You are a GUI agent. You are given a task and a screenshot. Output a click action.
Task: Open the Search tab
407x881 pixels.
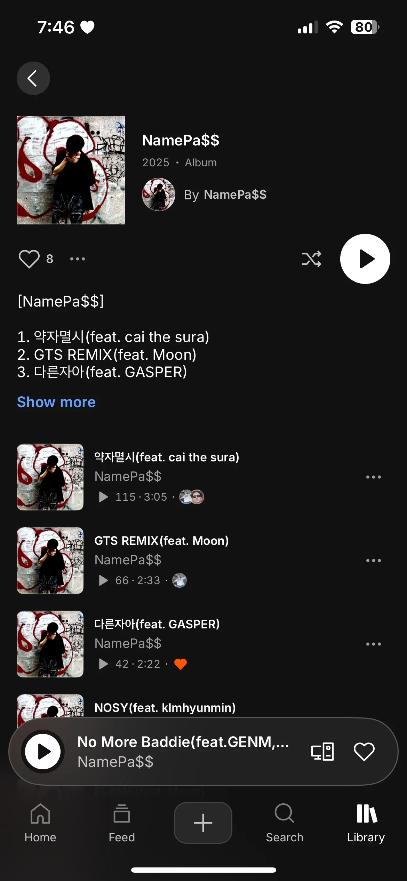tap(285, 823)
